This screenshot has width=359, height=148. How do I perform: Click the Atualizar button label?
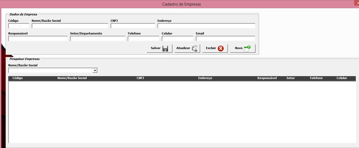tap(183, 48)
